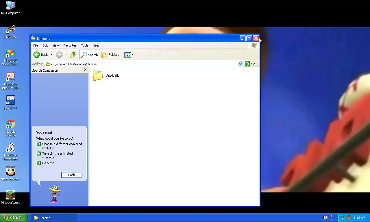Select the Application folder icon
This screenshot has width=370, height=222.
[x=98, y=75]
